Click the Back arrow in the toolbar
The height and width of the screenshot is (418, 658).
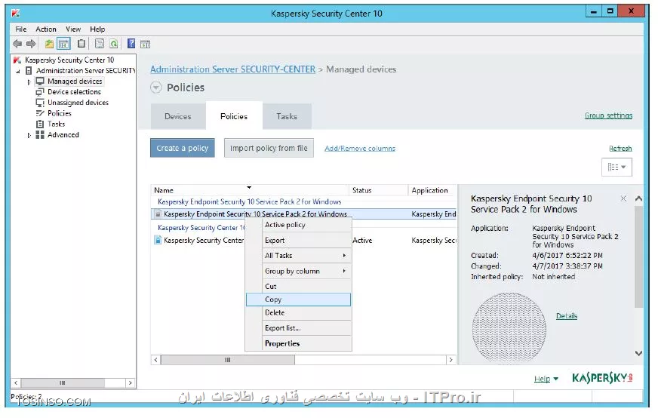point(17,44)
